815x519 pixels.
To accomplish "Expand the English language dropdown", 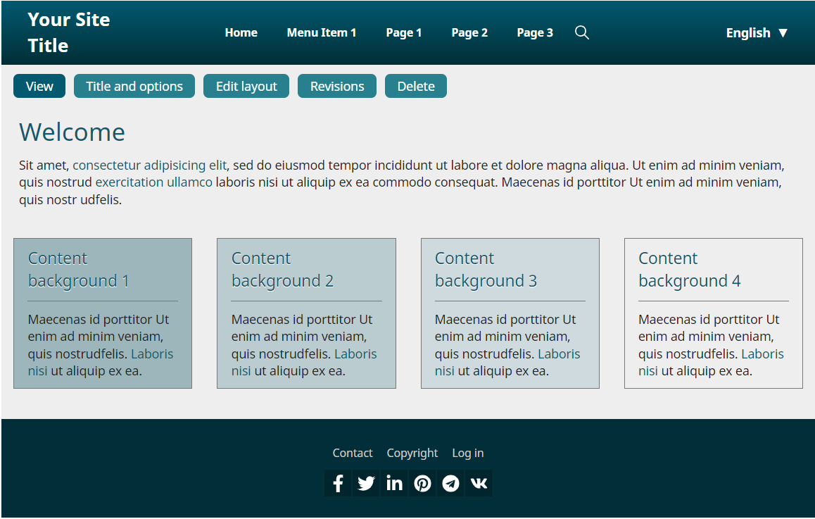I will (757, 33).
